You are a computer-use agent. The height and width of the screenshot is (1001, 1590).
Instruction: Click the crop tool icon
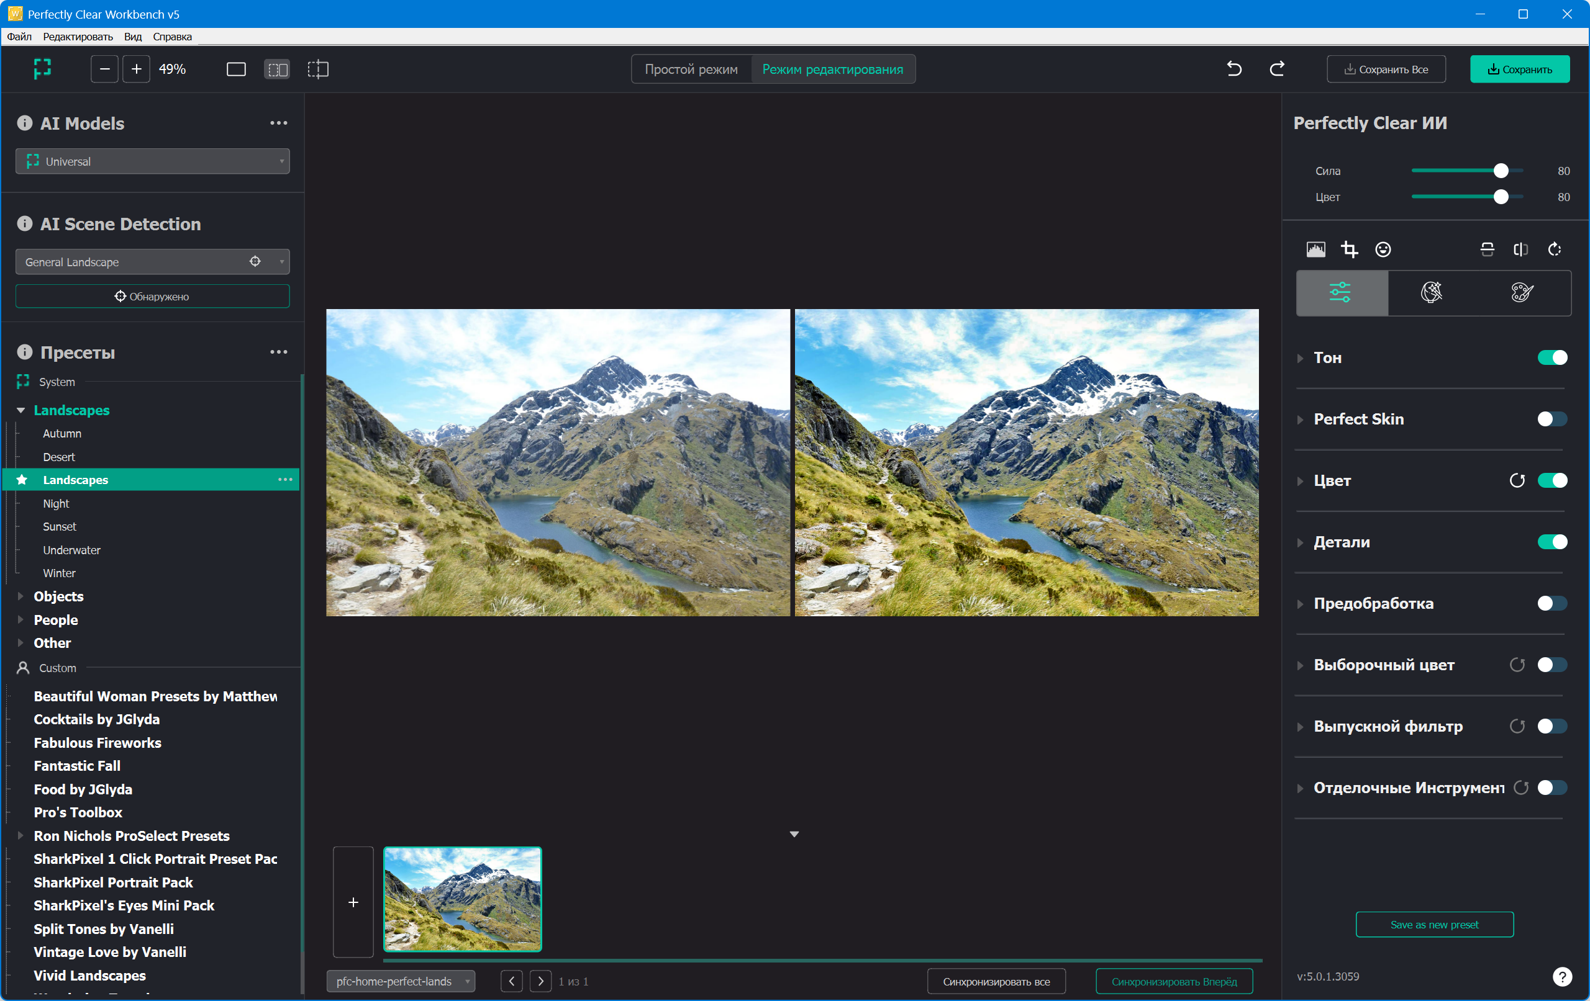[1349, 249]
